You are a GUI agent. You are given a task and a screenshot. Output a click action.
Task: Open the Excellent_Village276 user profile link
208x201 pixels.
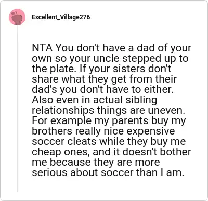click(x=61, y=17)
